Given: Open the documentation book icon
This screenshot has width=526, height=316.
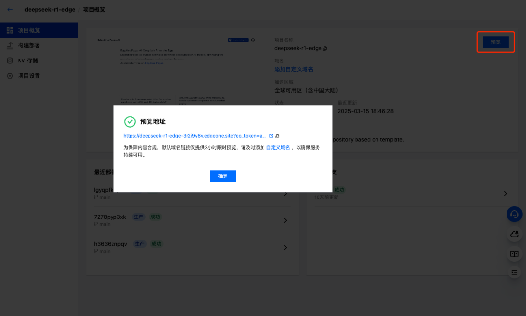Looking at the screenshot, I should click(x=514, y=253).
